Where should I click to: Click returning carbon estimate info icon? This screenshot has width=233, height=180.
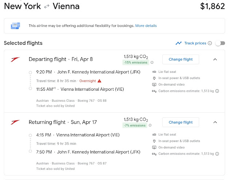point(217,154)
